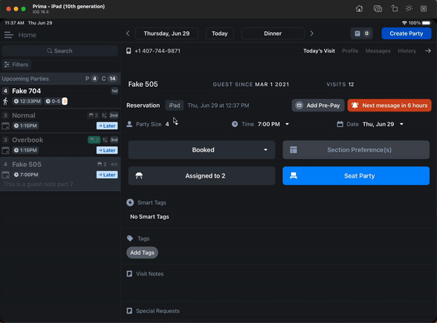
Task: Click the walk-in icon on Fake 704
Action: (5, 101)
